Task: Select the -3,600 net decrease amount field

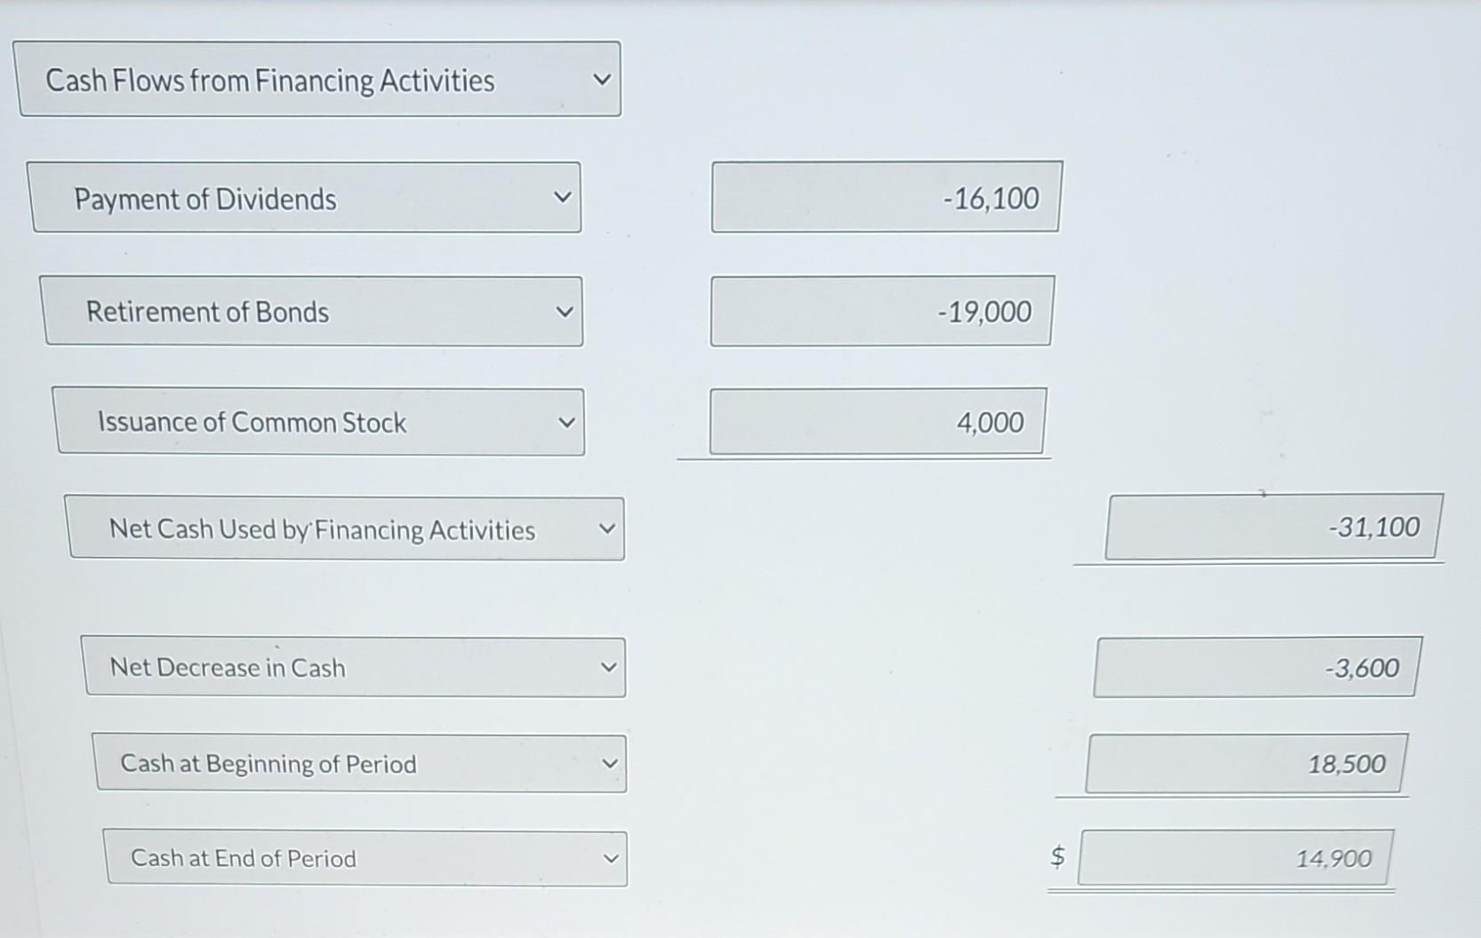Action: (x=1256, y=667)
